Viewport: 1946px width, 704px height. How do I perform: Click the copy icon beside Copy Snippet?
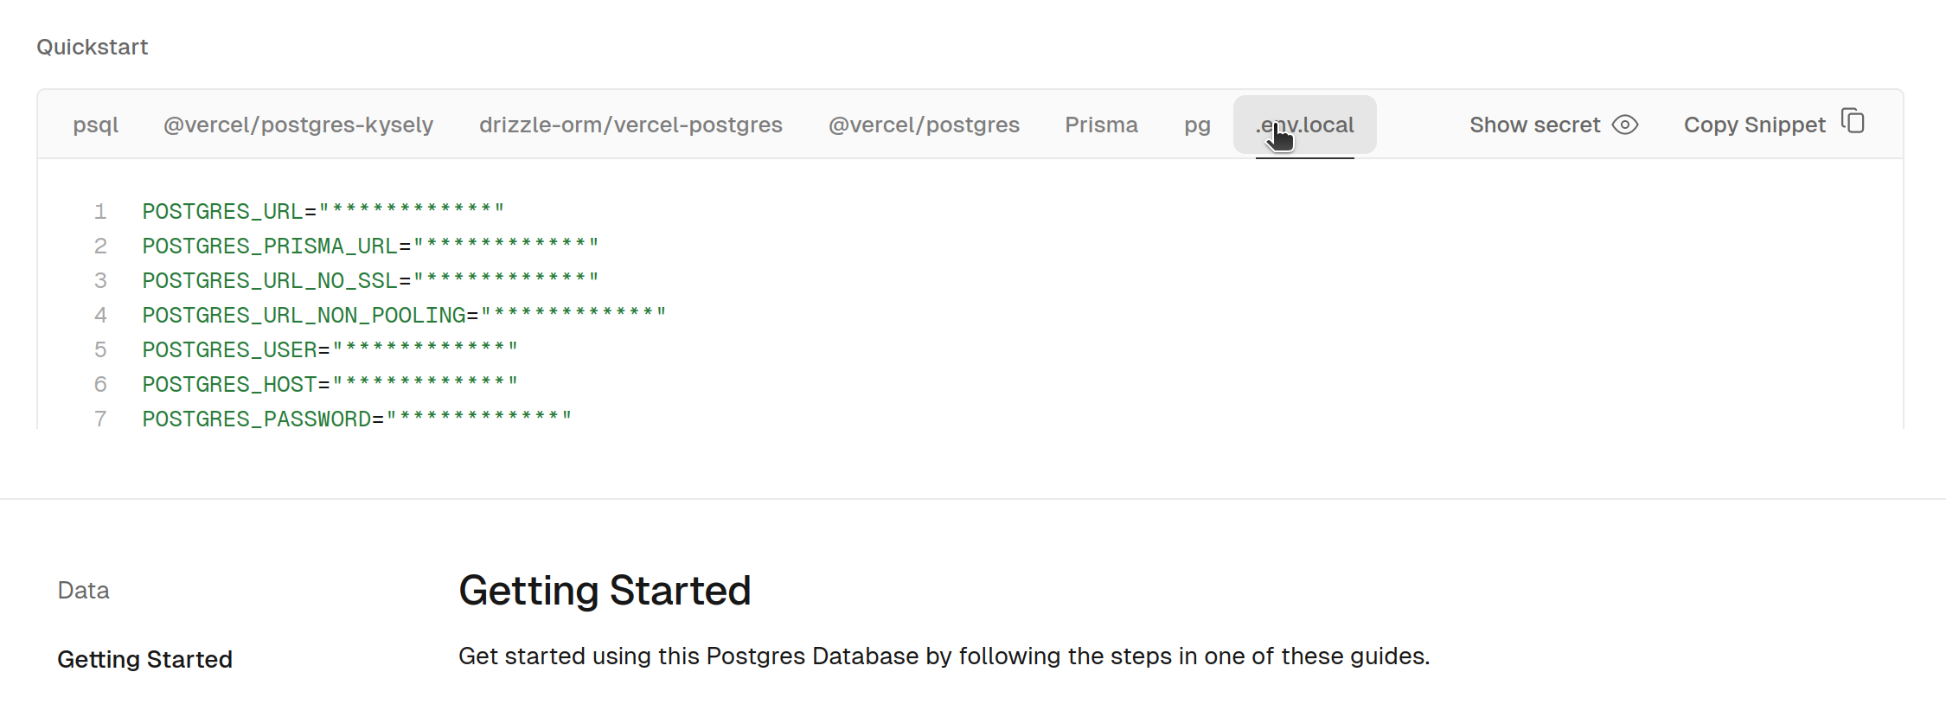point(1853,121)
